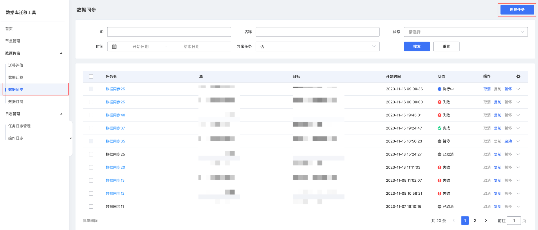Select 数据同步 in the sidebar
The height and width of the screenshot is (230, 538).
click(16, 90)
